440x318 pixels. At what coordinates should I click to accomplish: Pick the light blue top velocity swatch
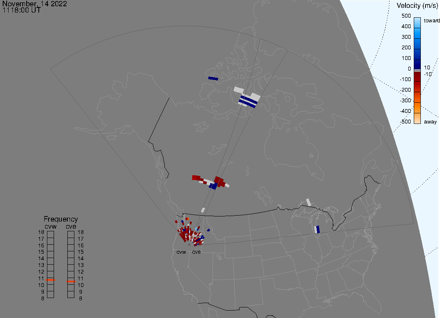tap(417, 22)
